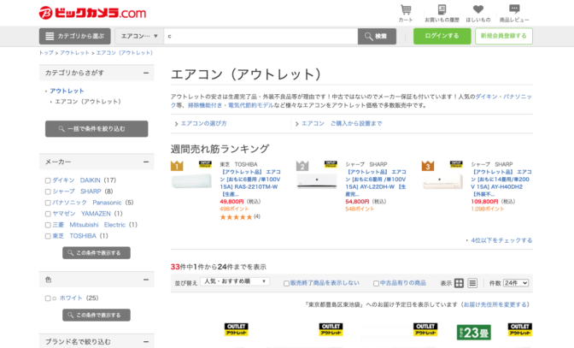Check the ヤマゼン YAMAZEN checkbox

[x=48, y=214]
